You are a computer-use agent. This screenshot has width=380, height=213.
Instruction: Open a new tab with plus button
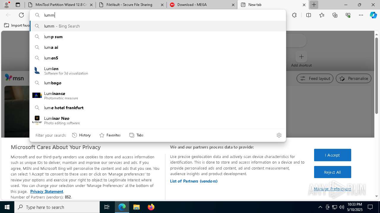tap(314, 5)
